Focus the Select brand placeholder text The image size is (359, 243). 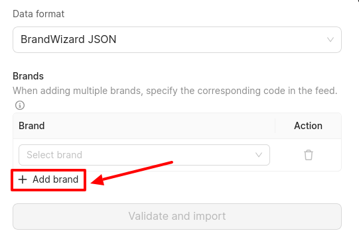tap(54, 155)
